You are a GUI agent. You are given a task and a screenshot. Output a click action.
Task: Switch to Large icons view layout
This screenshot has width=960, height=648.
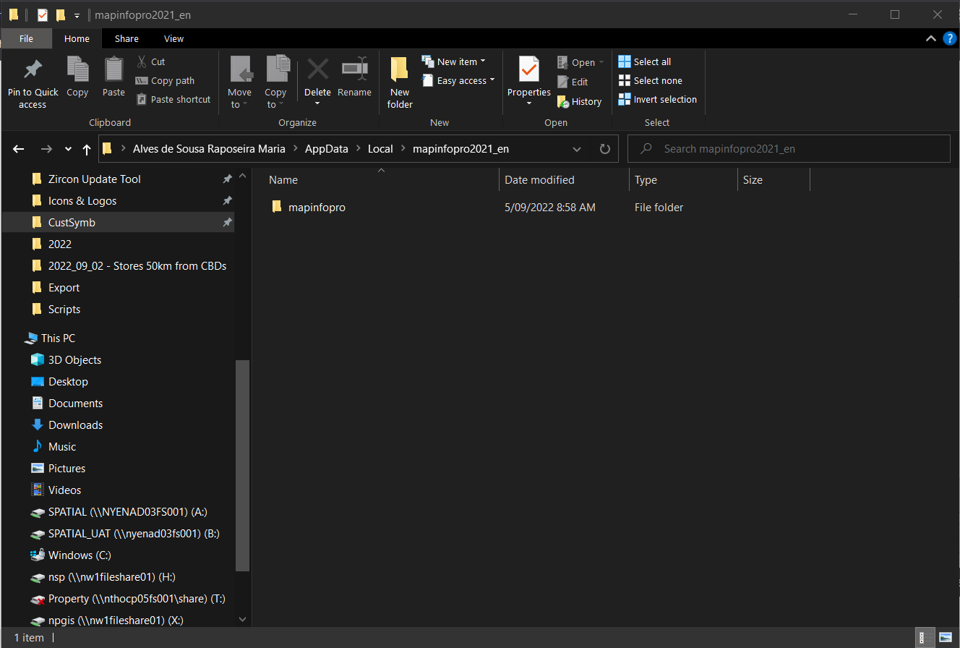tap(946, 638)
